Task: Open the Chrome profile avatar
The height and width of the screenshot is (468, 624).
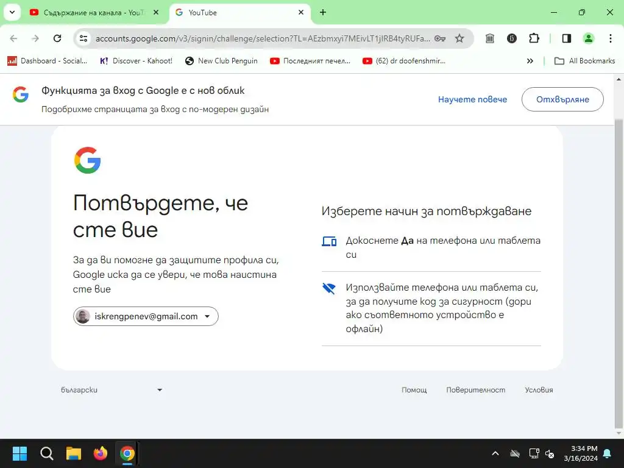Action: pyautogui.click(x=588, y=38)
